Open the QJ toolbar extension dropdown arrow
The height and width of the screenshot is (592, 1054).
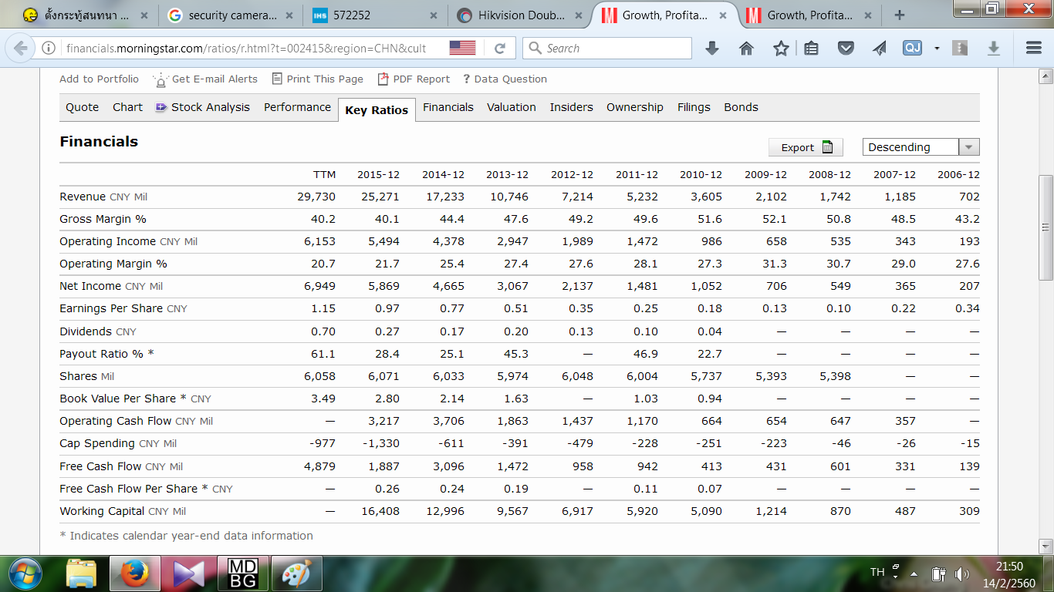point(937,48)
